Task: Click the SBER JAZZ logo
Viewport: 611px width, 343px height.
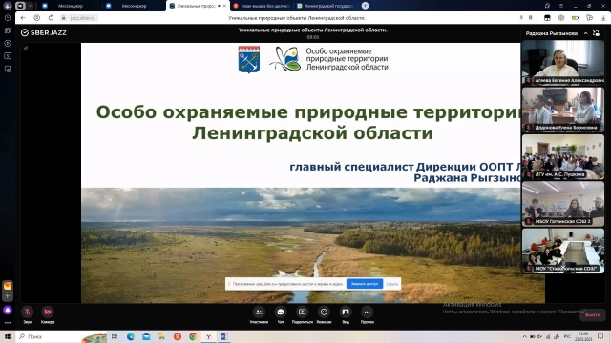Action: 44,32
